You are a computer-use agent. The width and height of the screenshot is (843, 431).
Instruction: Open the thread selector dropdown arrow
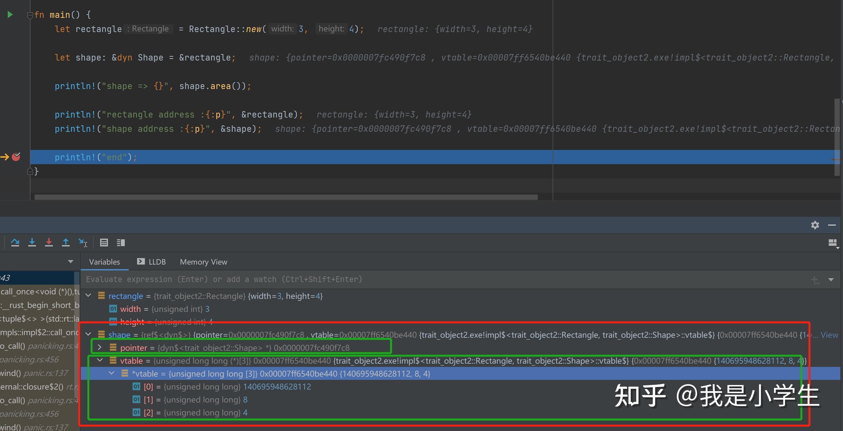pyautogui.click(x=70, y=261)
